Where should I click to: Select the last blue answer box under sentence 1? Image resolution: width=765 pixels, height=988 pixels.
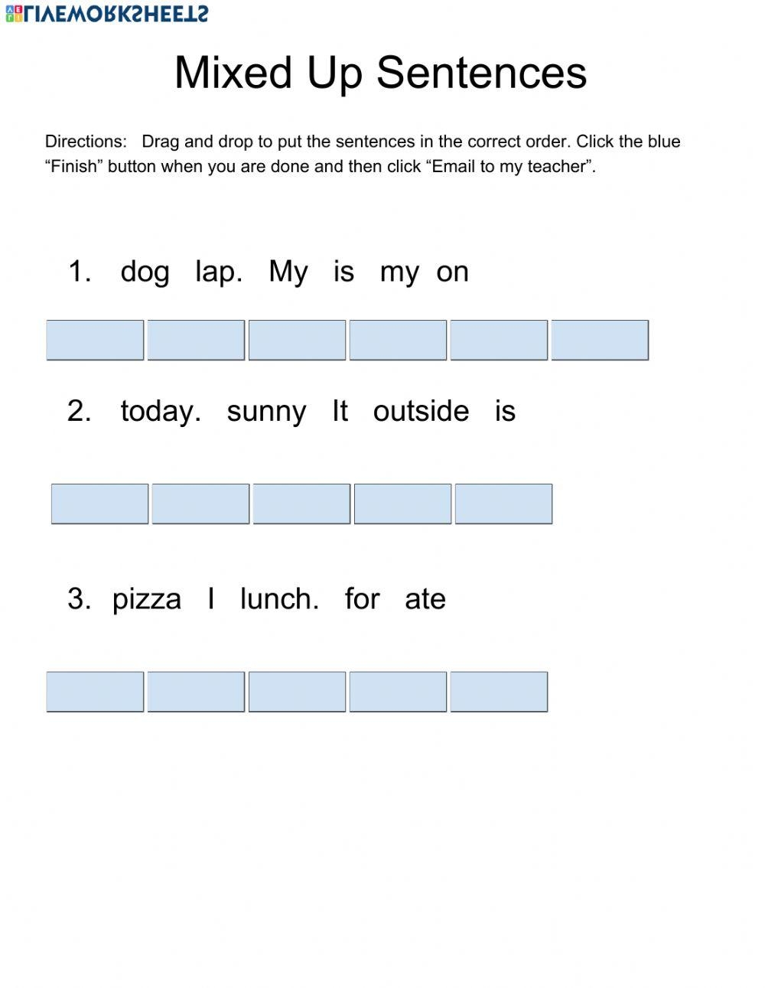[600, 340]
